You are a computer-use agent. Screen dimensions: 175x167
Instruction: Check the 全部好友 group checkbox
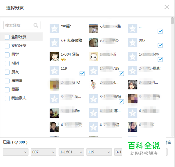click(x=7, y=37)
